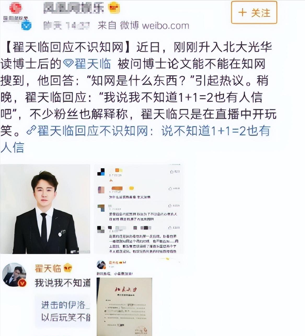This screenshot has height=336, width=305.
Task: Click the 翟天临 name in reply screenshot
Action: [x=48, y=268]
